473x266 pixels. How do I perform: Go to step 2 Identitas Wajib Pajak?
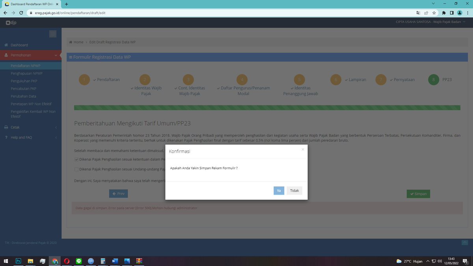(x=145, y=80)
